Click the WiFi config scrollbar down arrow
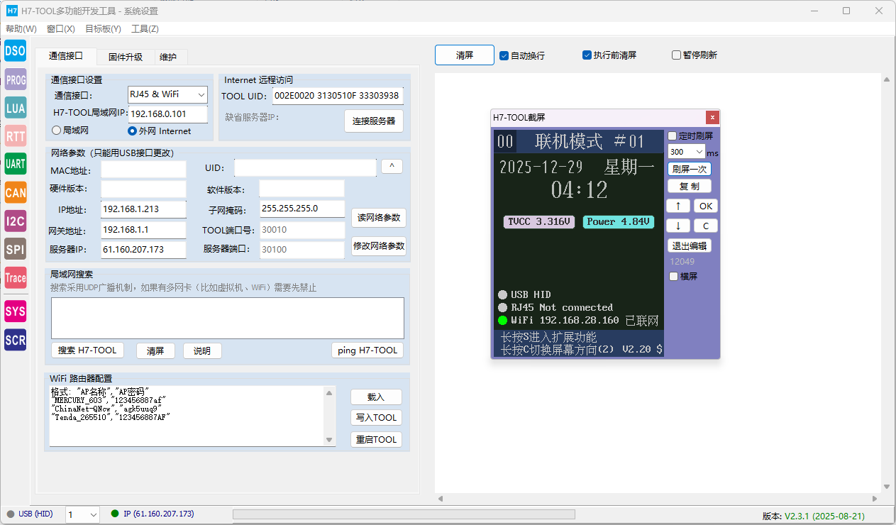The width and height of the screenshot is (896, 525). pyautogui.click(x=329, y=440)
